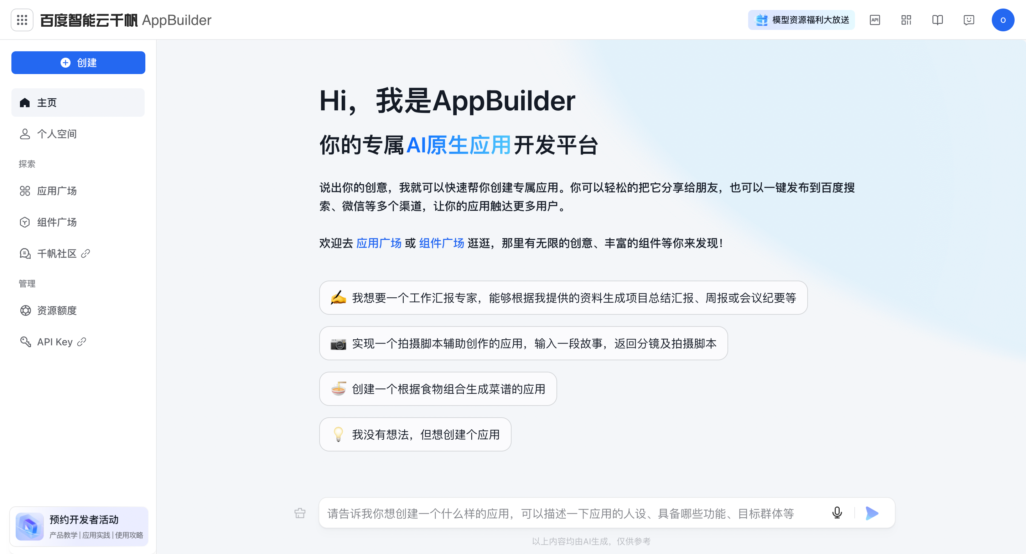1026x554 pixels.
Task: Click the QR-style grid icon in header
Action: point(906,20)
